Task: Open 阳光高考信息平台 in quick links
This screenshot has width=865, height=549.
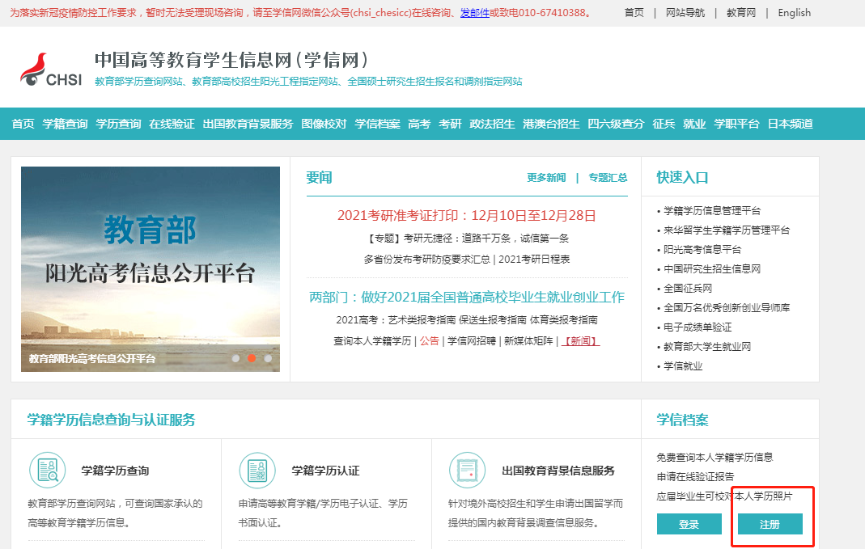Action: tap(702, 250)
